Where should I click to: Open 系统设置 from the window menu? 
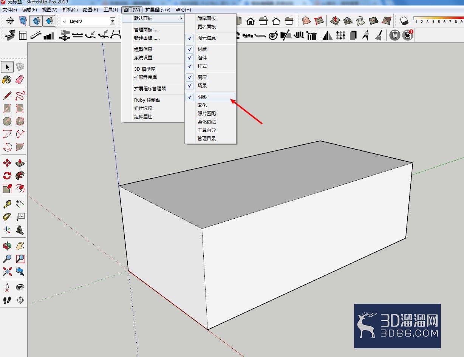pos(153,57)
